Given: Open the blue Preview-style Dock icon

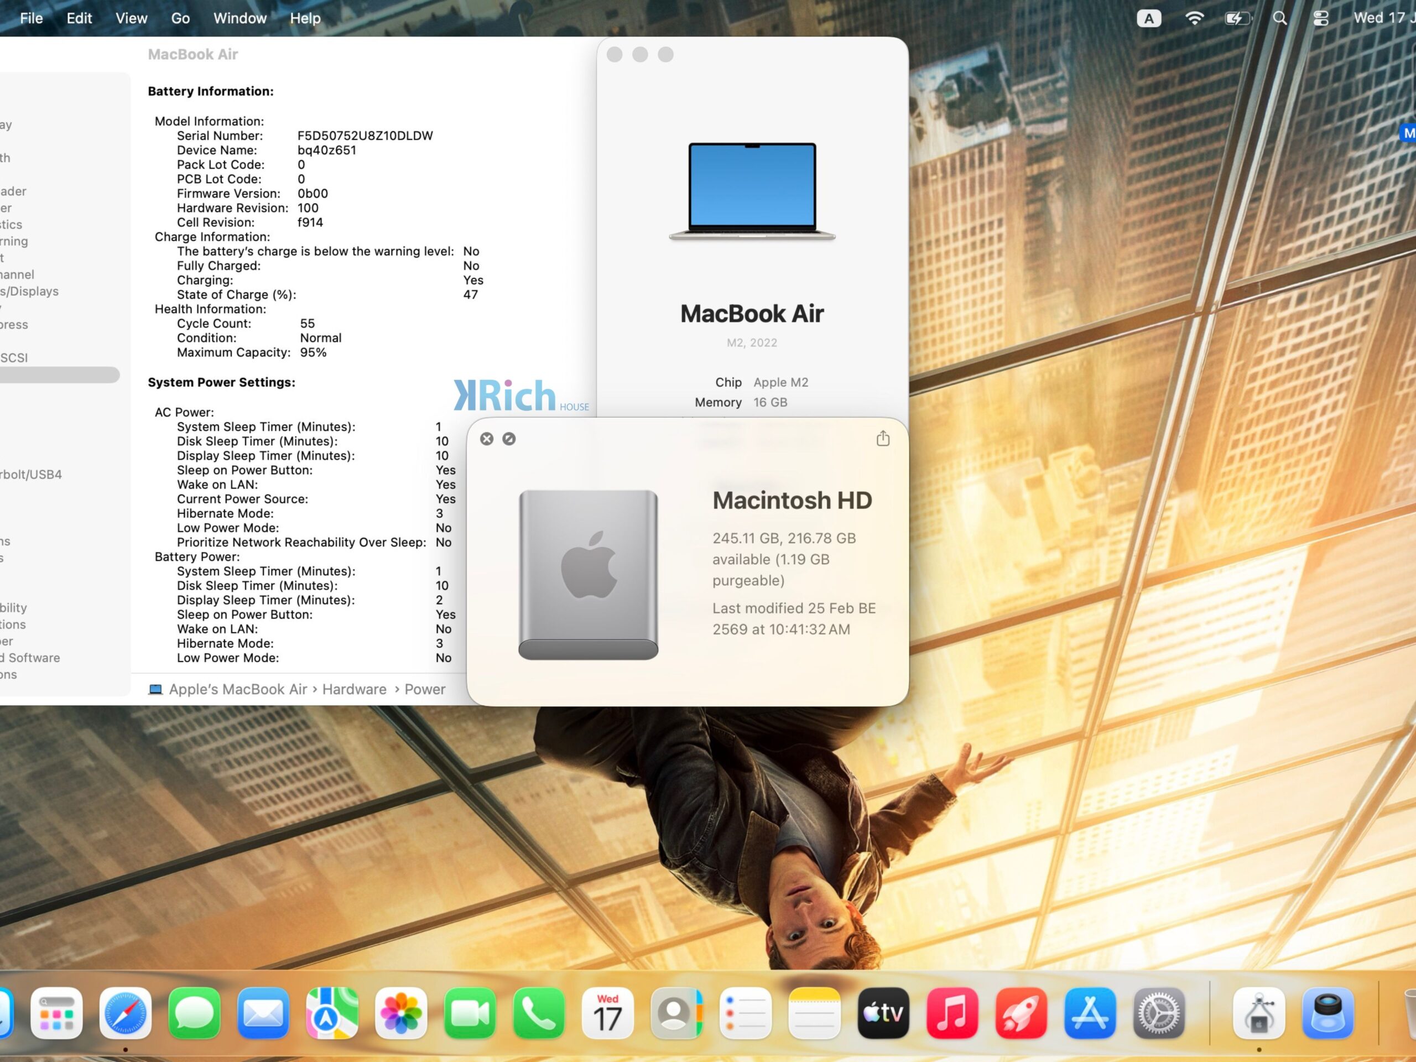Looking at the screenshot, I should 1328,1013.
